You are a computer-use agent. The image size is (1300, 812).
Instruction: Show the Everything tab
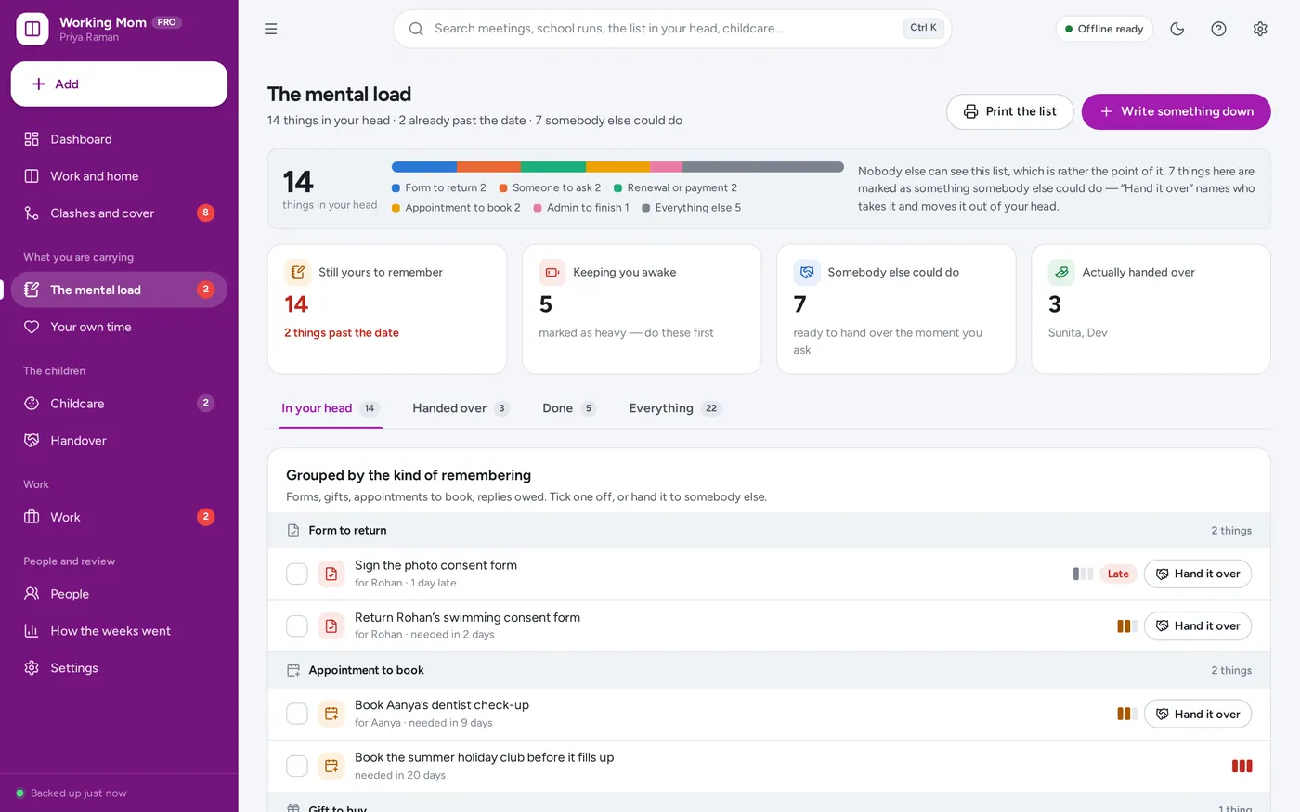click(675, 408)
